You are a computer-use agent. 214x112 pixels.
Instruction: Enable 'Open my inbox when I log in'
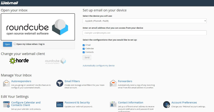coord(15,44)
